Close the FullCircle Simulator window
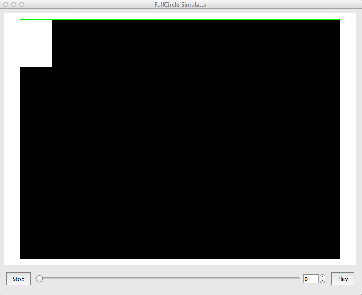This screenshot has height=295, width=362. click(6, 4)
